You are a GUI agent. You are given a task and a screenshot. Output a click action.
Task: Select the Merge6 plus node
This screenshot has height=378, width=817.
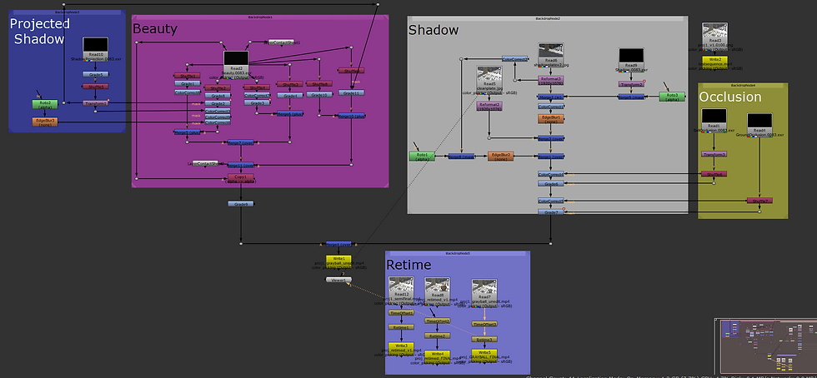290,114
